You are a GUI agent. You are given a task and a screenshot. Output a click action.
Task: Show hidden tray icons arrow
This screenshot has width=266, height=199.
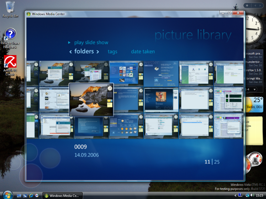click(x=235, y=195)
